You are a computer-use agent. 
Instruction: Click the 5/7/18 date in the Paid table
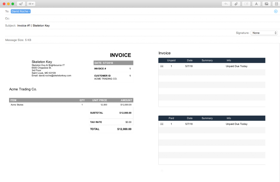[189, 124]
